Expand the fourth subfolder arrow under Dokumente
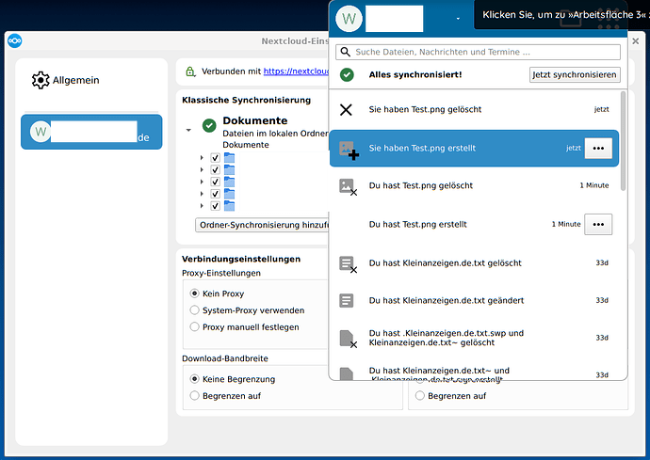 click(202, 194)
